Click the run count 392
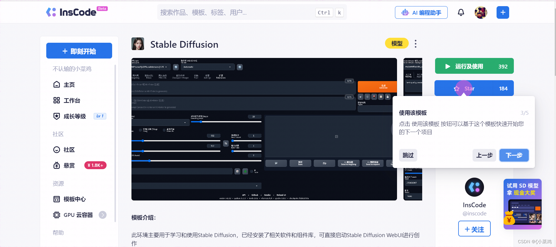 (503, 66)
